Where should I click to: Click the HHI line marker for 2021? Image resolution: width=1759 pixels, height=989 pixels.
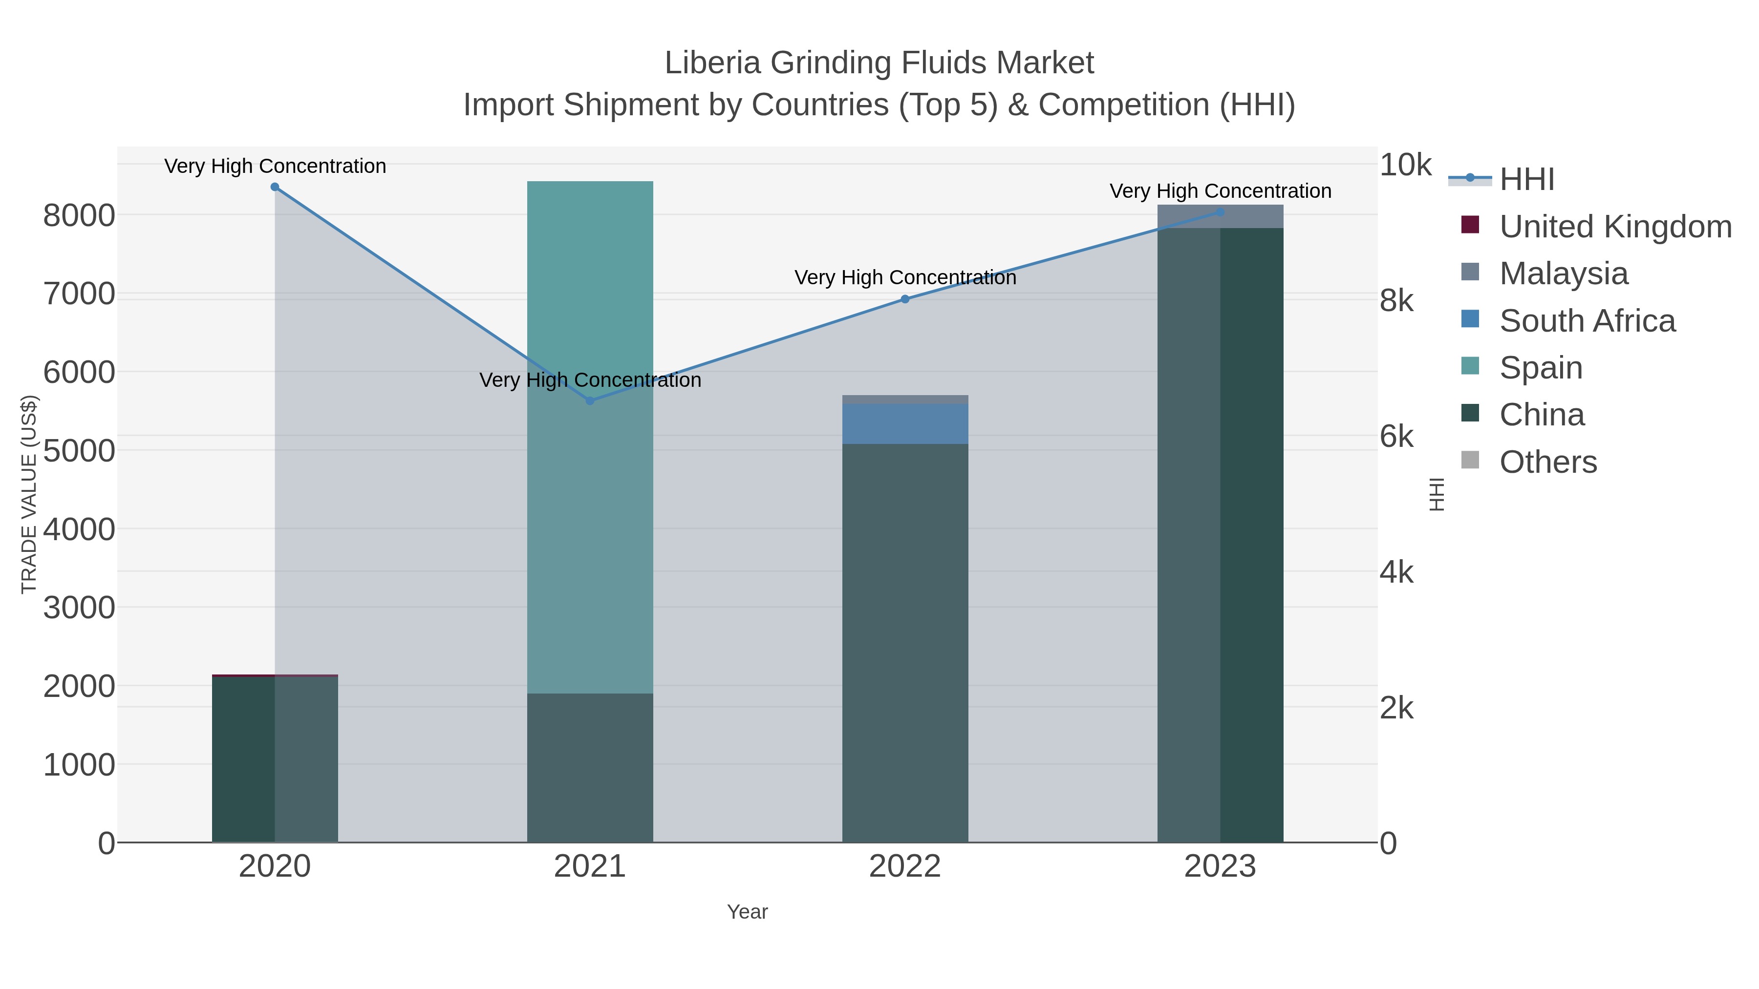(590, 400)
